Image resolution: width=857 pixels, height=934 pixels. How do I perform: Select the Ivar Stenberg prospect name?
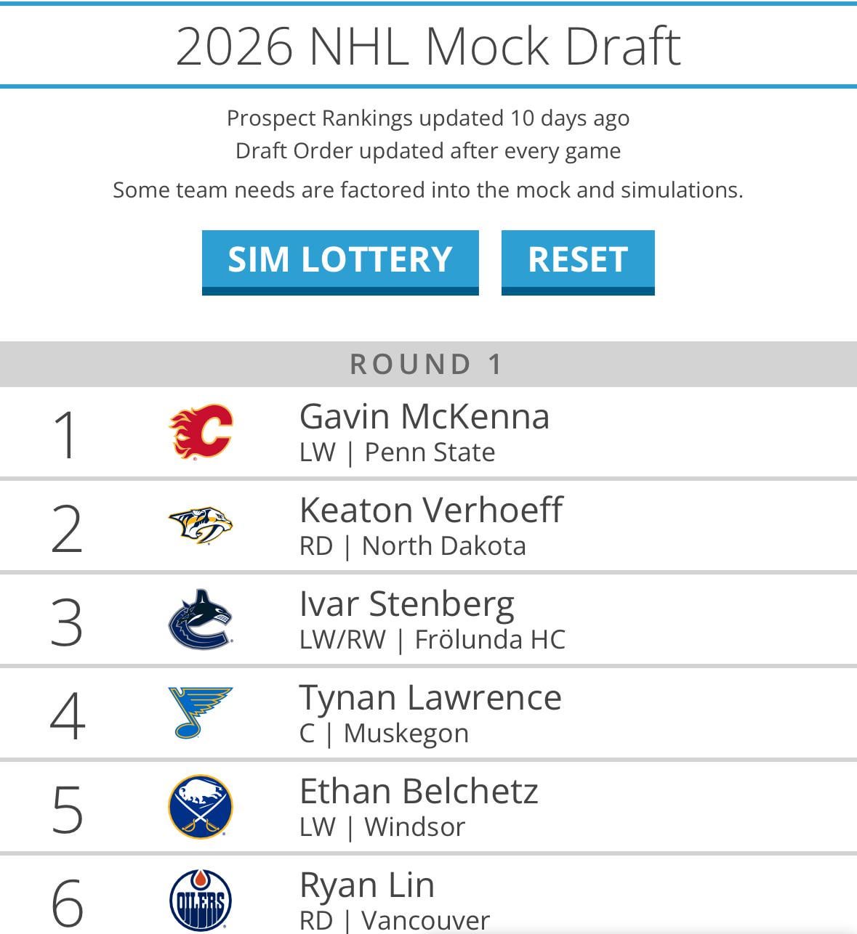click(x=406, y=604)
